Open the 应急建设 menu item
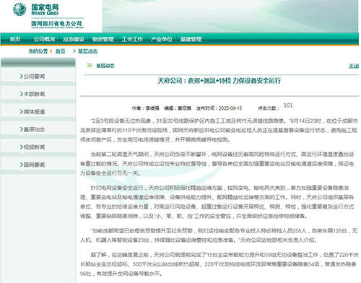The image size is (361, 283). (74, 39)
